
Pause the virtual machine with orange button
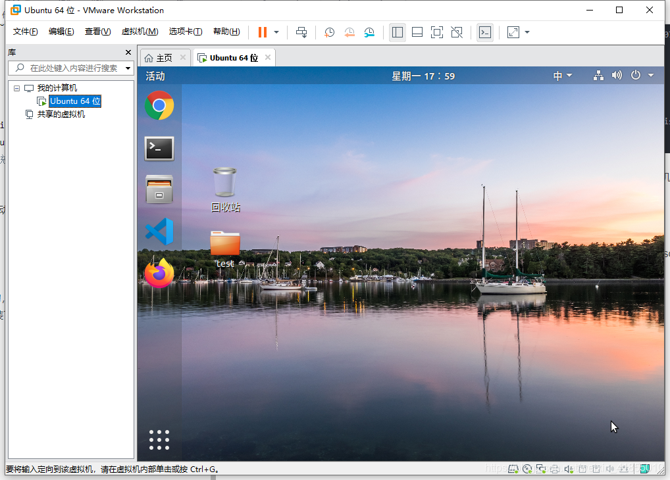pyautogui.click(x=263, y=32)
